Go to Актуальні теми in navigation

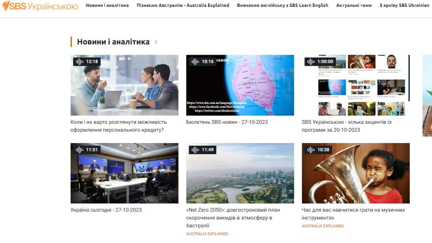coord(354,5)
